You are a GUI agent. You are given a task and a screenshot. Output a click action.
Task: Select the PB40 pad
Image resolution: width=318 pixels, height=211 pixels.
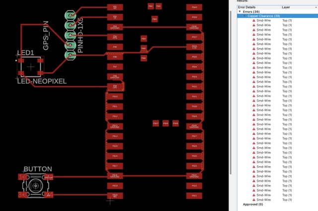[x=194, y=7]
